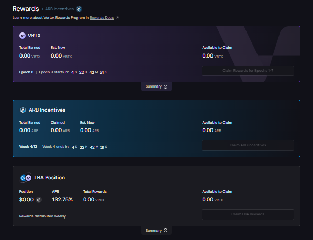Click the Total Rewards 0.00 VRTX value
313x240 pixels.
94,200
